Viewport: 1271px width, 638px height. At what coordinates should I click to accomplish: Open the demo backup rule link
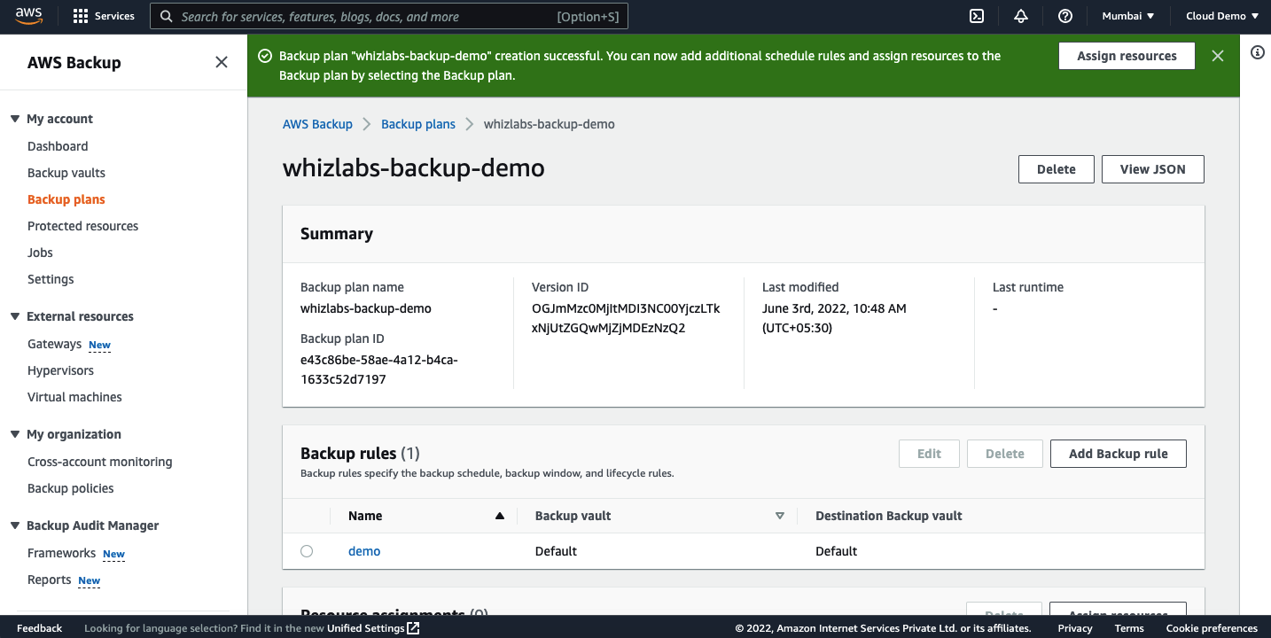(364, 551)
